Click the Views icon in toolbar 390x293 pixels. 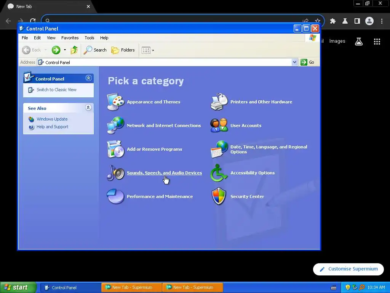coord(146,50)
